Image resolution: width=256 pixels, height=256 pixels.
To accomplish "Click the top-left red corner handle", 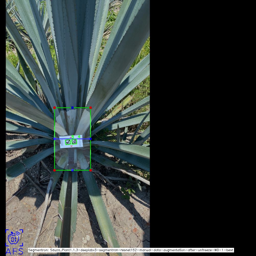I will [54, 108].
